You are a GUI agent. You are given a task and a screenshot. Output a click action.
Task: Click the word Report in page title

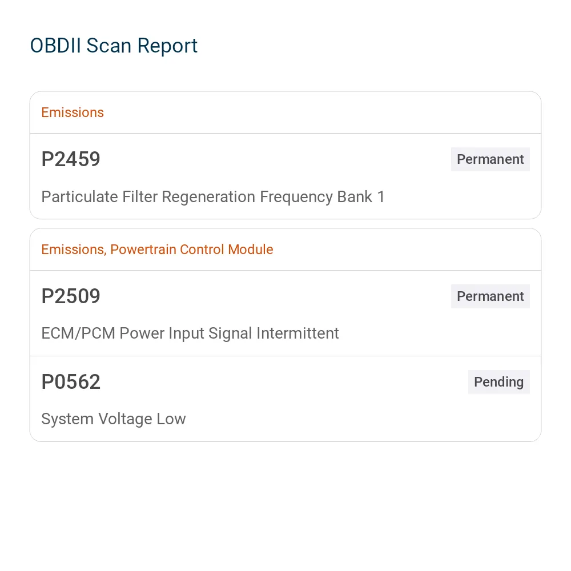[x=167, y=46]
